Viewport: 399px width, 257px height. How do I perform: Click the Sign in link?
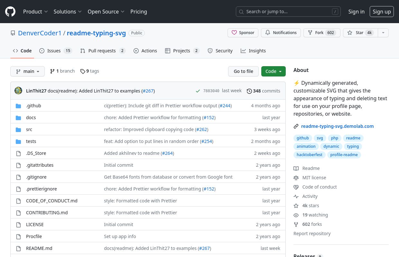356,12
